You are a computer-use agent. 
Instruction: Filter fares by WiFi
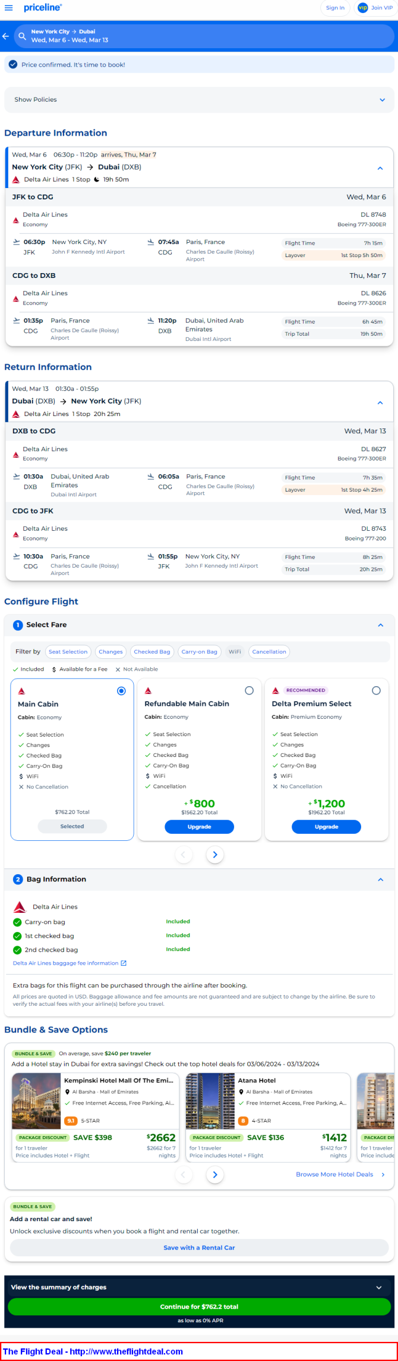click(235, 652)
